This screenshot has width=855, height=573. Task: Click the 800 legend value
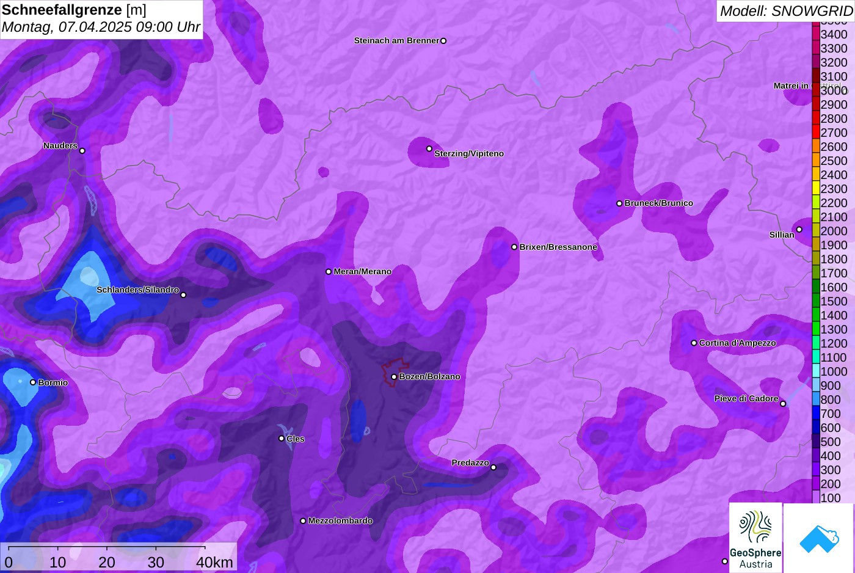tap(831, 400)
